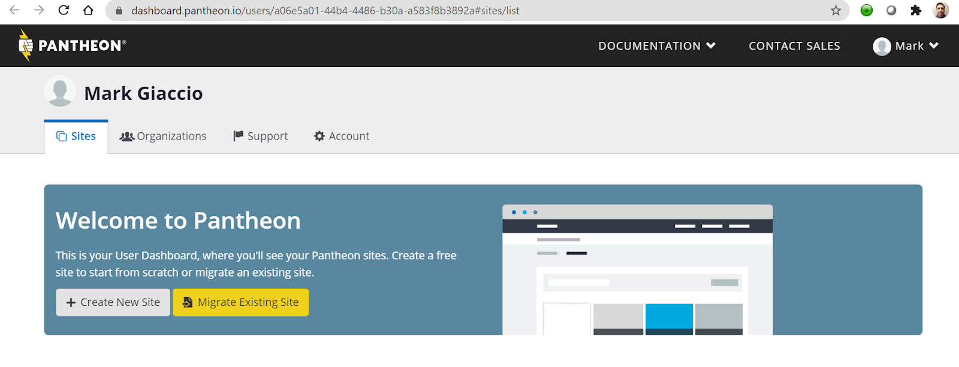Open Chrome profile avatar photo
959x367 pixels.
[941, 10]
